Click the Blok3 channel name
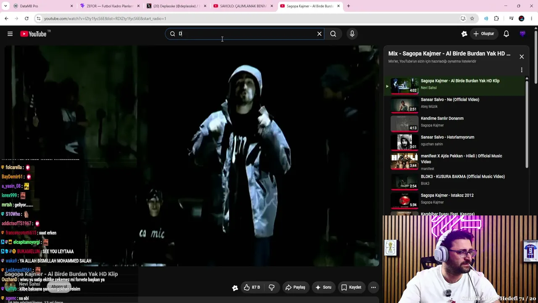Image resolution: width=538 pixels, height=303 pixels. pyautogui.click(x=425, y=183)
